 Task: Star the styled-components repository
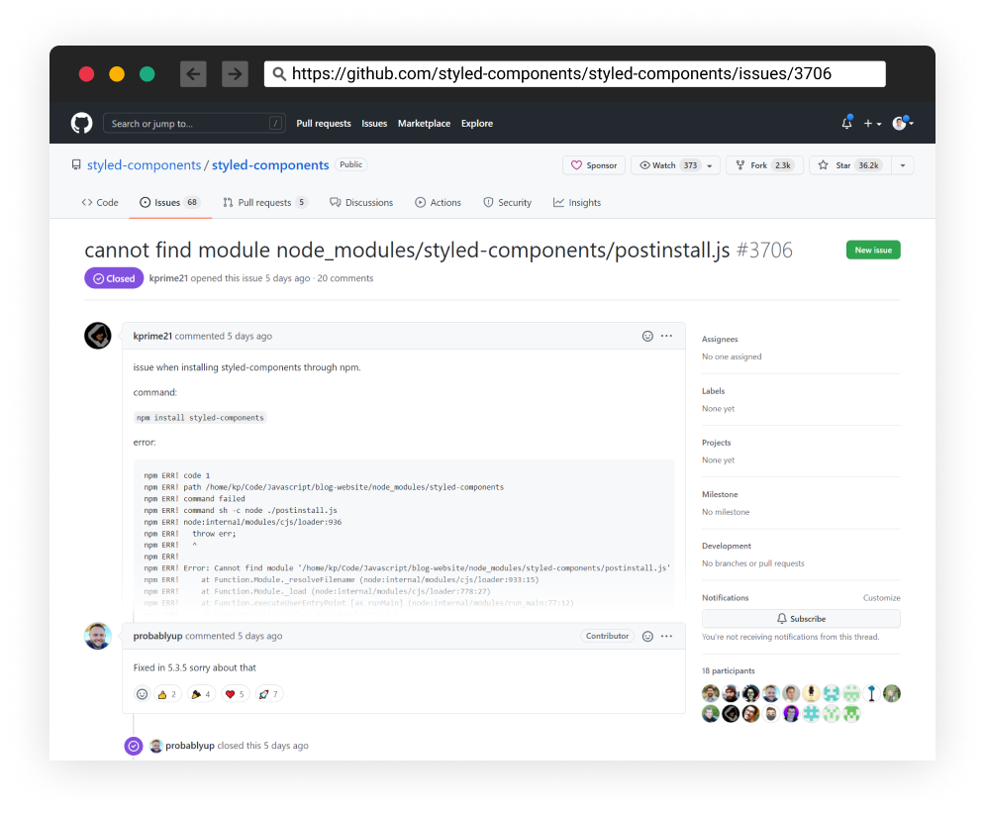[850, 166]
